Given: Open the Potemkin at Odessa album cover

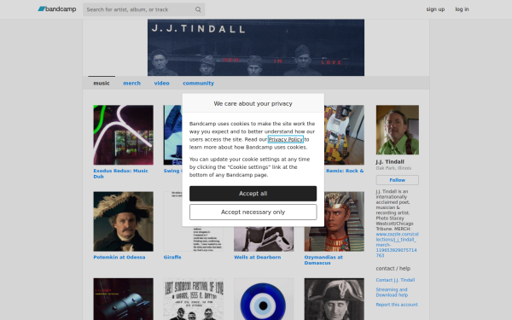Looking at the screenshot, I should (x=123, y=221).
